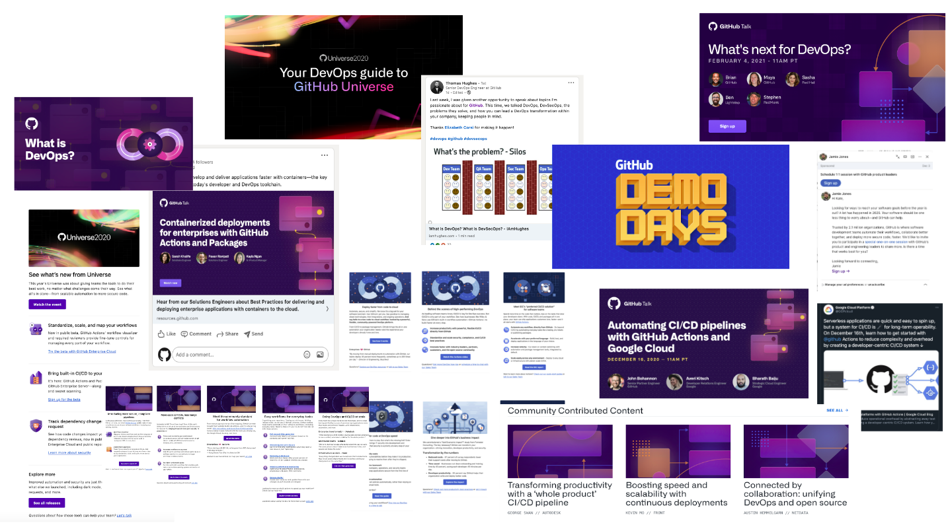The width and height of the screenshot is (948, 531).
Task: Click workflow icon beside Standardize, scale, and map
Action: (x=36, y=329)
